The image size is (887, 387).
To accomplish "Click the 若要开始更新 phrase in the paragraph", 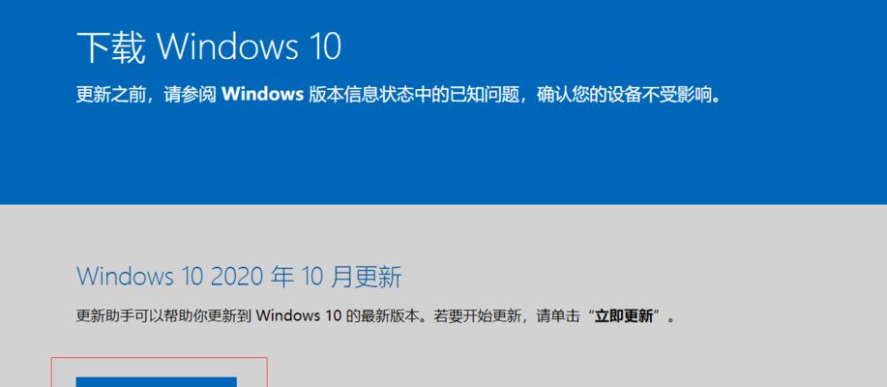I will click(478, 315).
